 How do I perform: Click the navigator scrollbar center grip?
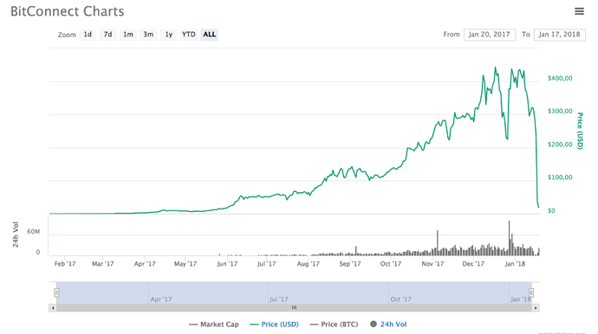click(294, 308)
